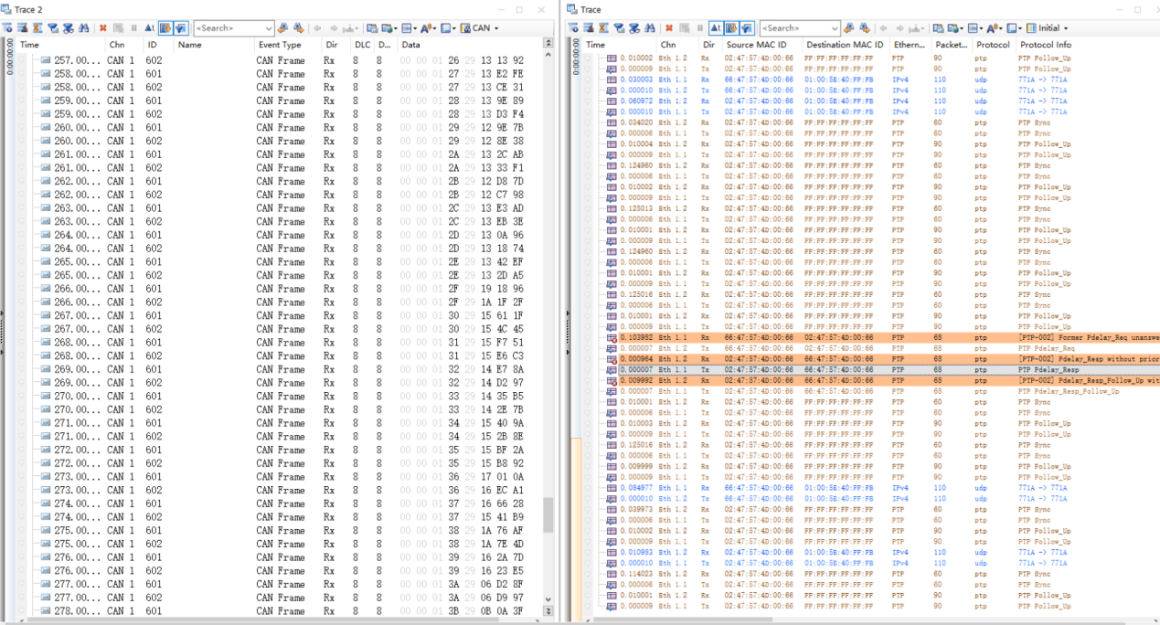Pause the Trace 2 window display
1160x625 pixels.
pyautogui.click(x=133, y=28)
